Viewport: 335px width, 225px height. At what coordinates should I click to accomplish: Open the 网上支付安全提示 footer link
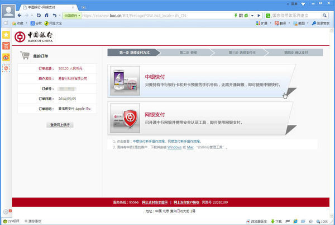(155, 202)
